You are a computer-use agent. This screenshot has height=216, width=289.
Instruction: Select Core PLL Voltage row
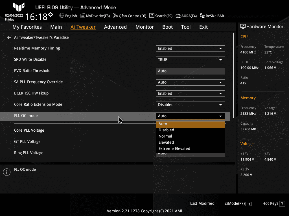[x=29, y=130]
